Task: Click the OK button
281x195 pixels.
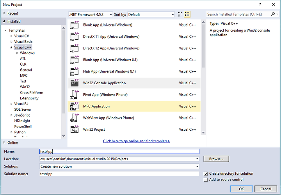Action: 242,189
